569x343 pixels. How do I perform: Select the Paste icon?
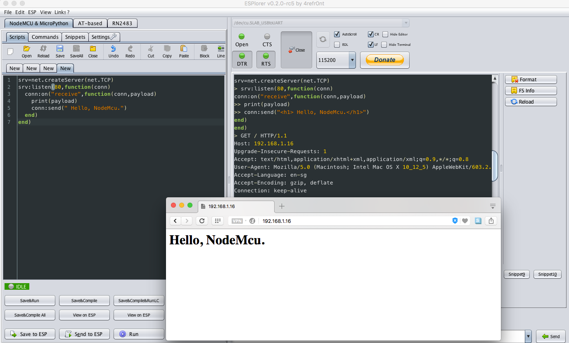pos(184,50)
